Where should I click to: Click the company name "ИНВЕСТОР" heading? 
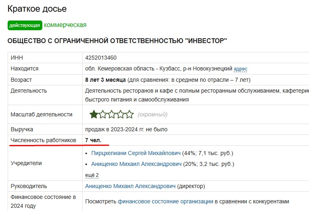point(117,41)
